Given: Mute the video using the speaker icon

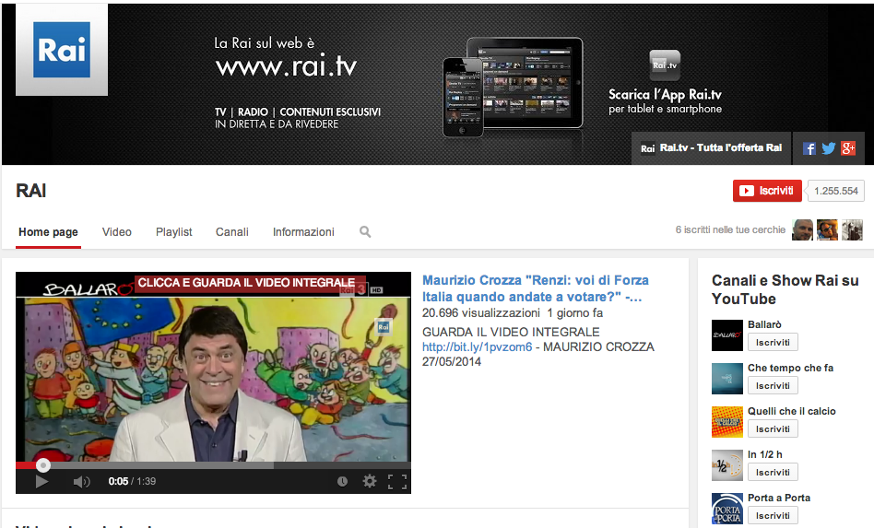Looking at the screenshot, I should click(81, 481).
